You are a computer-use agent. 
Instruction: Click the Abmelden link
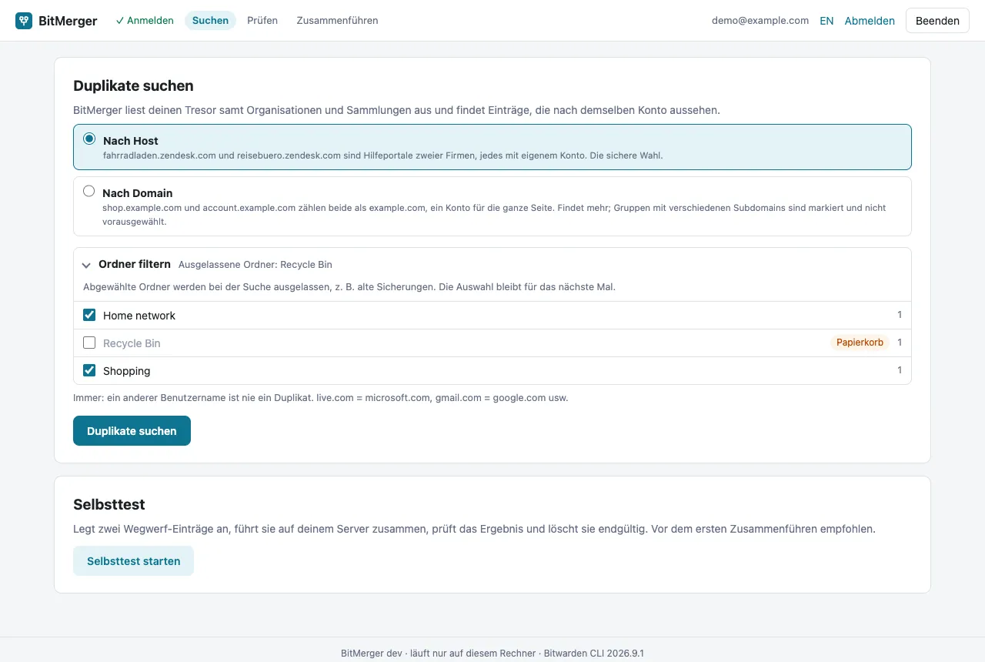click(x=870, y=21)
